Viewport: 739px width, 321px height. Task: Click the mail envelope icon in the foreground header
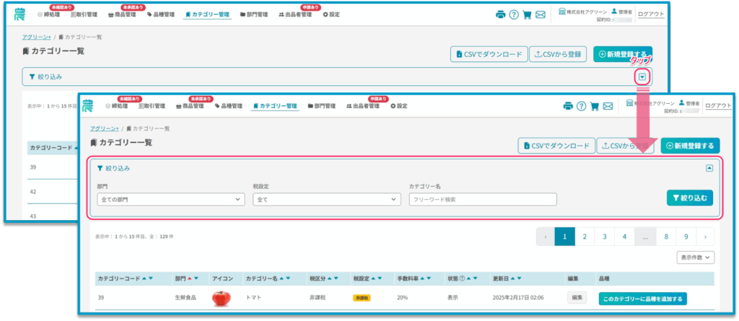click(x=608, y=106)
